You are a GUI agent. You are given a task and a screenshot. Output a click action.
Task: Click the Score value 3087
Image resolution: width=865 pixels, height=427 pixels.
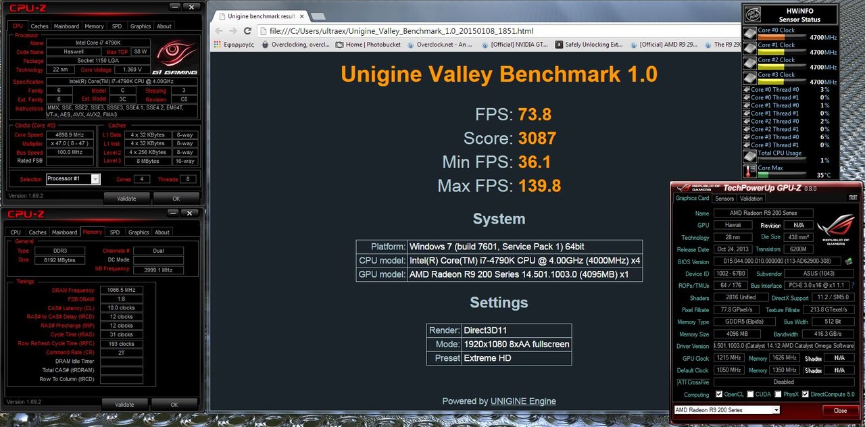537,139
